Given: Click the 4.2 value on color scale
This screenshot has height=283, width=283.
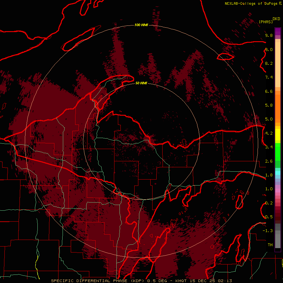Looking at the screenshot, I should coord(269,133).
